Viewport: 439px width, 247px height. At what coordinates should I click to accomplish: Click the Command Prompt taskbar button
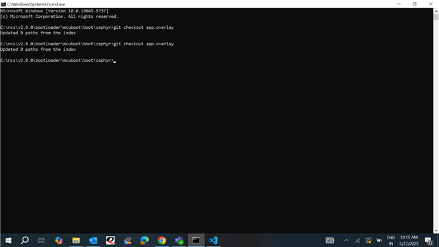pos(196,240)
